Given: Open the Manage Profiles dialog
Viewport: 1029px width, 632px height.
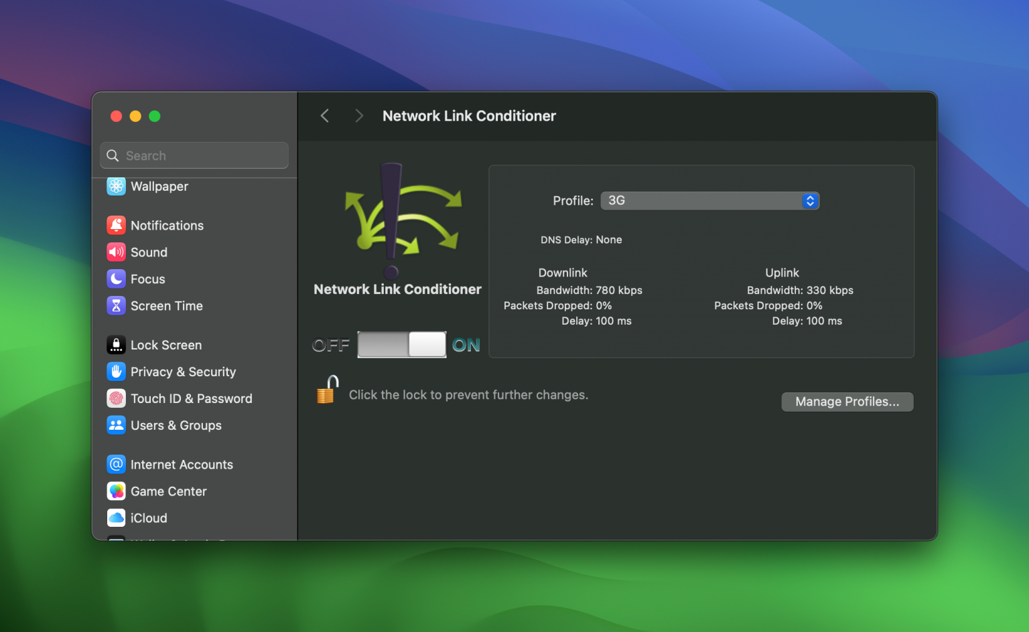Looking at the screenshot, I should click(x=847, y=402).
